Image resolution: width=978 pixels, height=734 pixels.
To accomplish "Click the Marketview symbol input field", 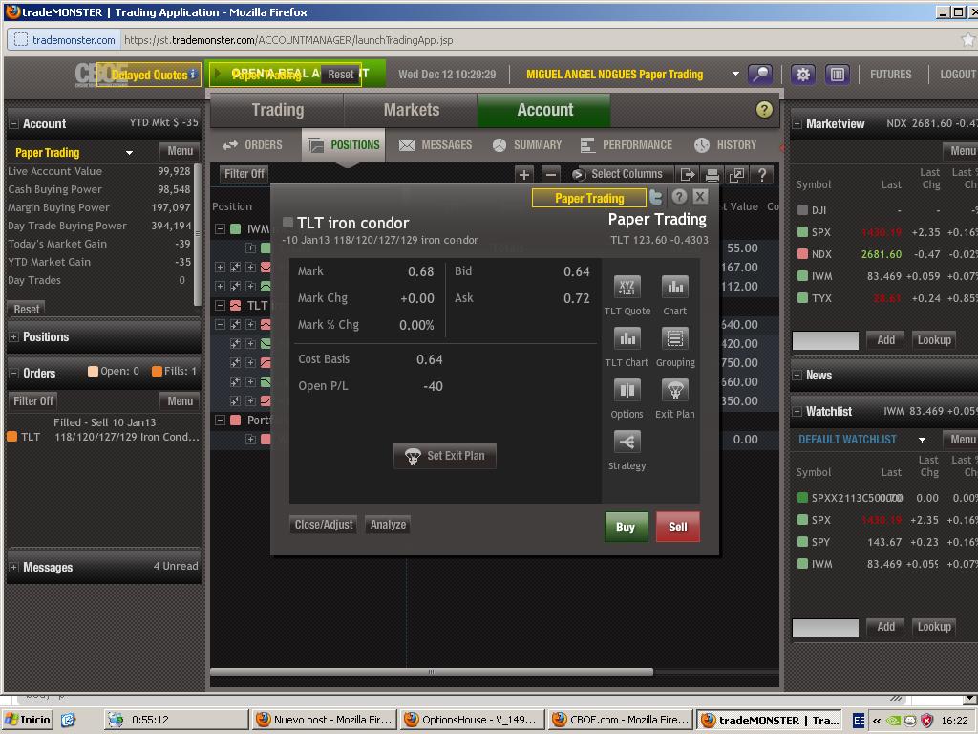I will (825, 340).
